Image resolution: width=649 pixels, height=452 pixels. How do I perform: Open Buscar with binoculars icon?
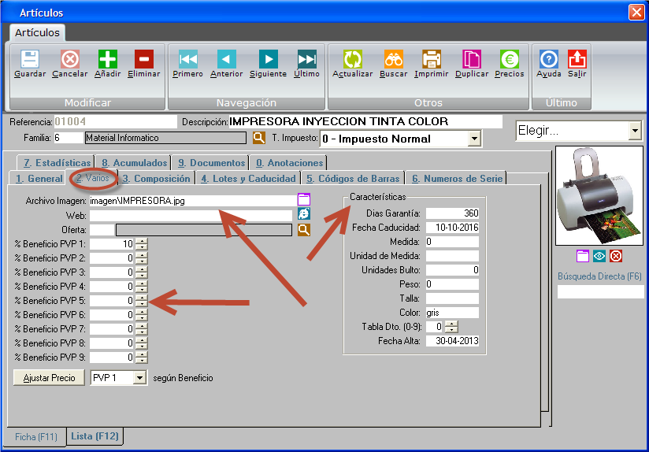coord(394,60)
